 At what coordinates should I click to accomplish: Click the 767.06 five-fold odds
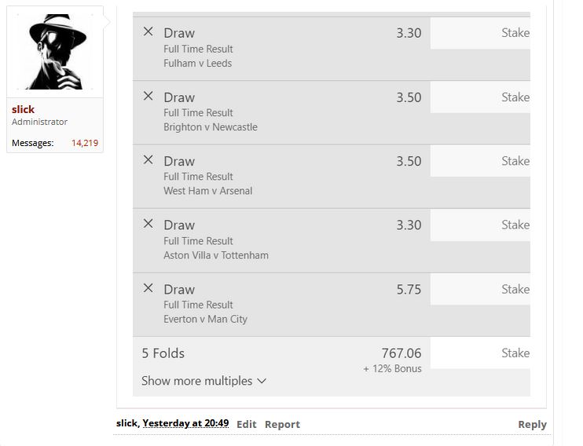click(401, 353)
